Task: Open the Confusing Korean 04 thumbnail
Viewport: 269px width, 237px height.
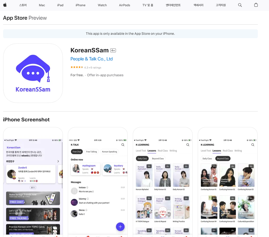Action: coord(209,207)
